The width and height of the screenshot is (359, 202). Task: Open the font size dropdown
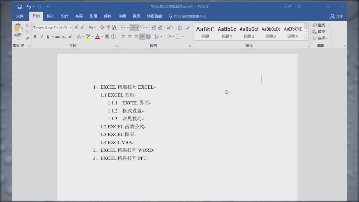[x=71, y=27]
